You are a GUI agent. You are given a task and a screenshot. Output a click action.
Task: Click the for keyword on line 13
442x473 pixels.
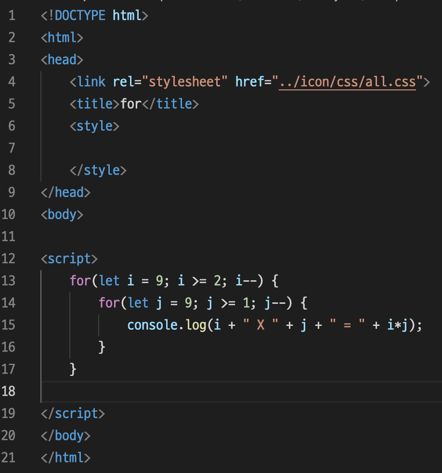pos(80,281)
